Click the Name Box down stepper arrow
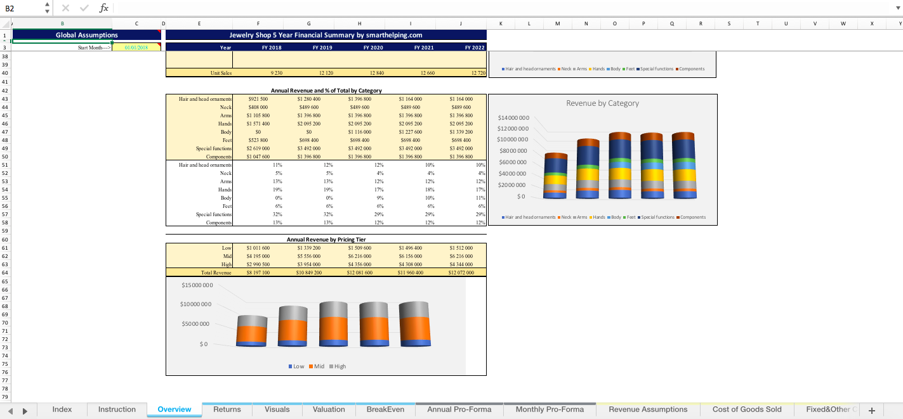903x419 pixels. (47, 11)
